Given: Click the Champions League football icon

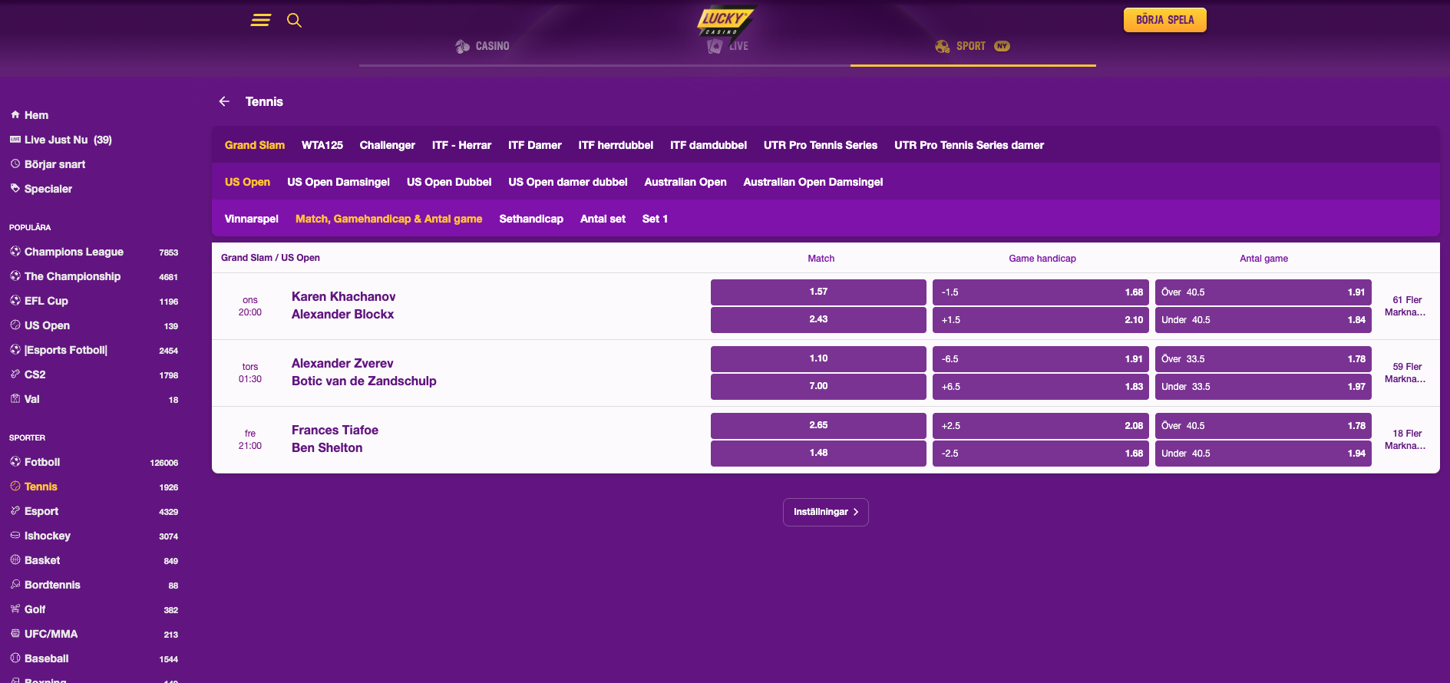Looking at the screenshot, I should (15, 252).
